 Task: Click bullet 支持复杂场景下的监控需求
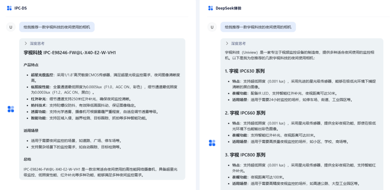pyautogui.click(x=76, y=147)
